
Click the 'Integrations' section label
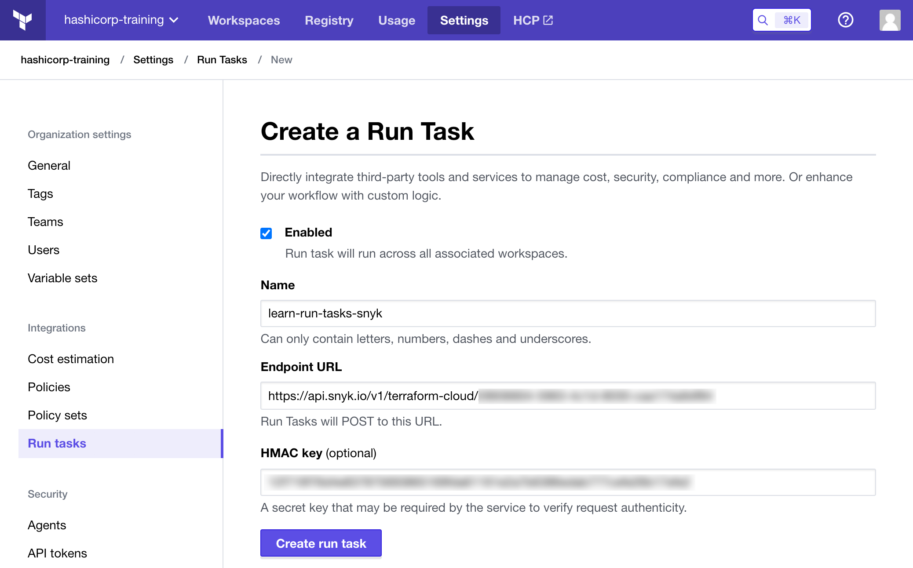pos(57,328)
